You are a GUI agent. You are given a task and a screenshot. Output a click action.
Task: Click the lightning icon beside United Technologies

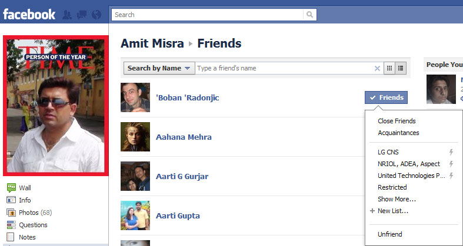pos(451,176)
